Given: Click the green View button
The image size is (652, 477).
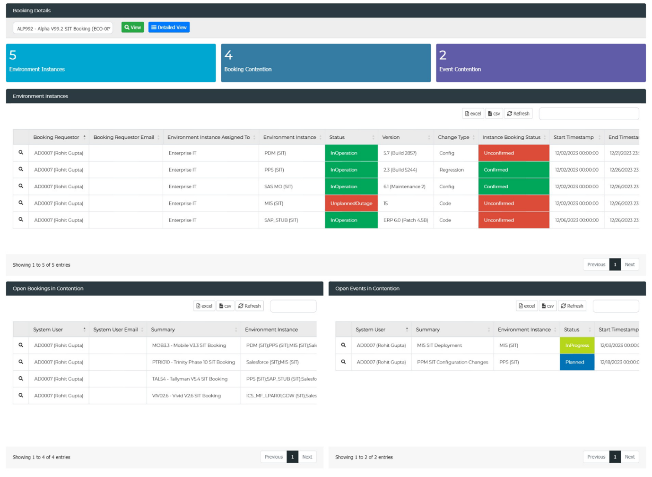Looking at the screenshot, I should tap(133, 27).
